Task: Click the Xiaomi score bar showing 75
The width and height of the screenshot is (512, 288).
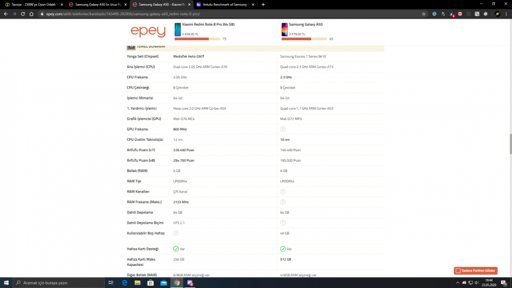Action: pos(197,39)
